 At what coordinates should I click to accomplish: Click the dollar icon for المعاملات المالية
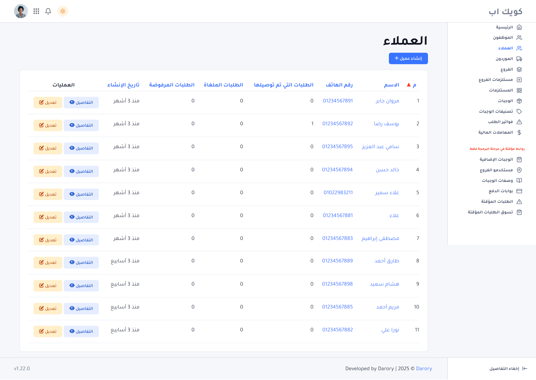pyautogui.click(x=519, y=132)
